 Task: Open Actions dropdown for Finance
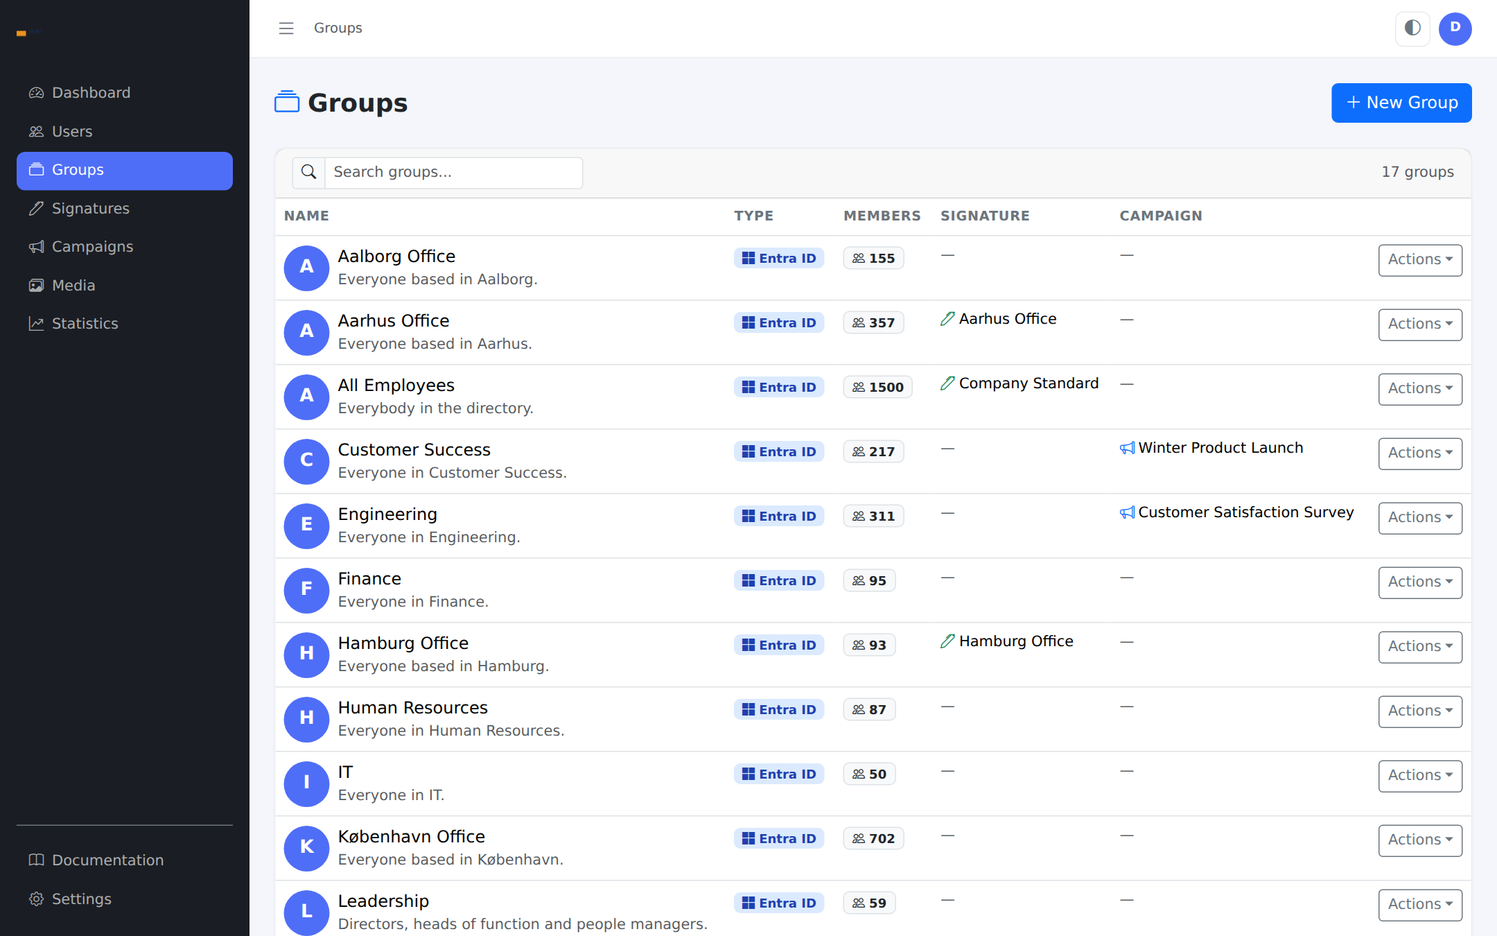(x=1420, y=582)
